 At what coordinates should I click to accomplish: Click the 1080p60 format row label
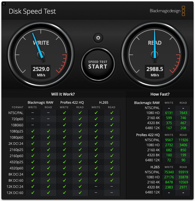tap(17, 138)
